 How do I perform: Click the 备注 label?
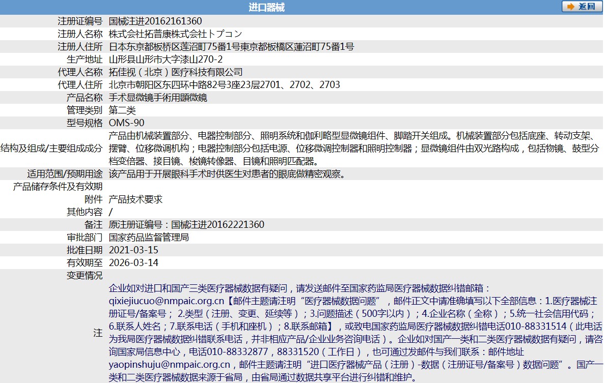[x=93, y=225]
